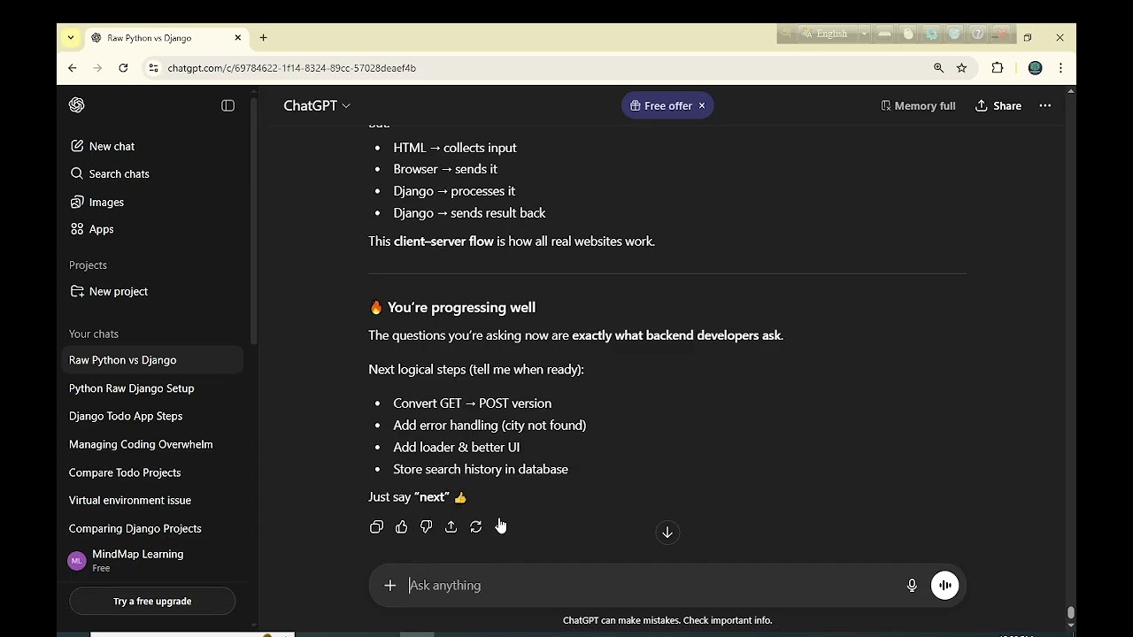Open the browser zoom magnifier icon

[x=938, y=68]
